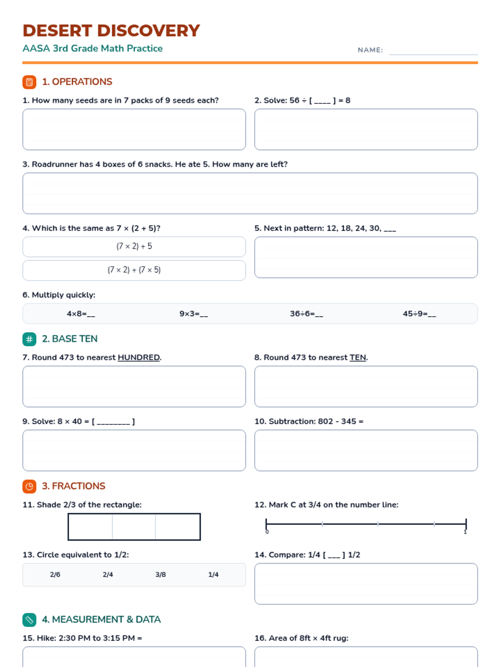The width and height of the screenshot is (500, 667).
Task: Click the Operations section calculator icon
Action: (x=29, y=82)
